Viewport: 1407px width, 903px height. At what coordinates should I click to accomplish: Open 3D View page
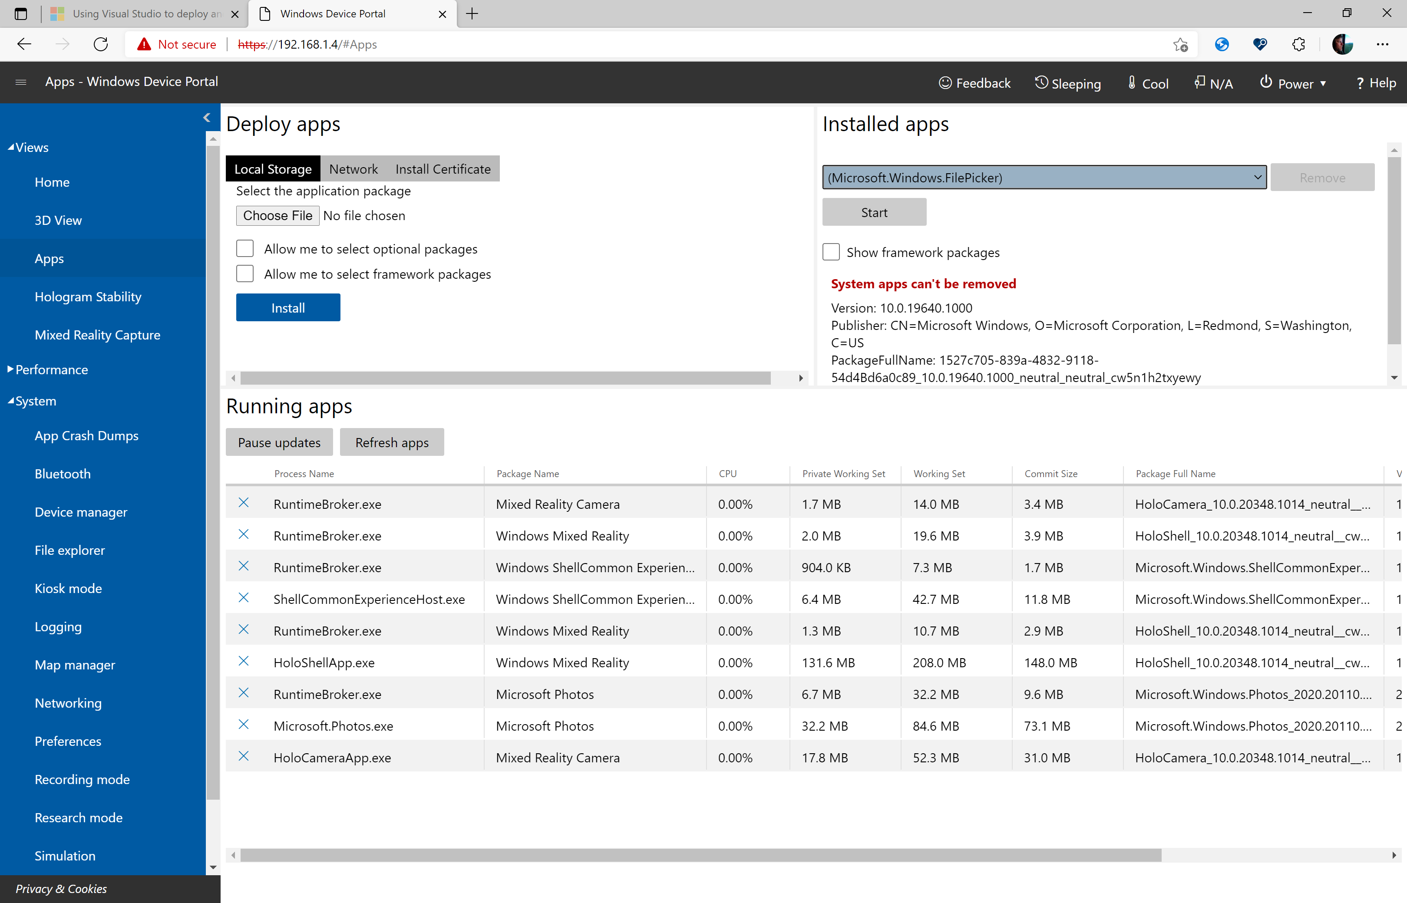click(x=58, y=221)
